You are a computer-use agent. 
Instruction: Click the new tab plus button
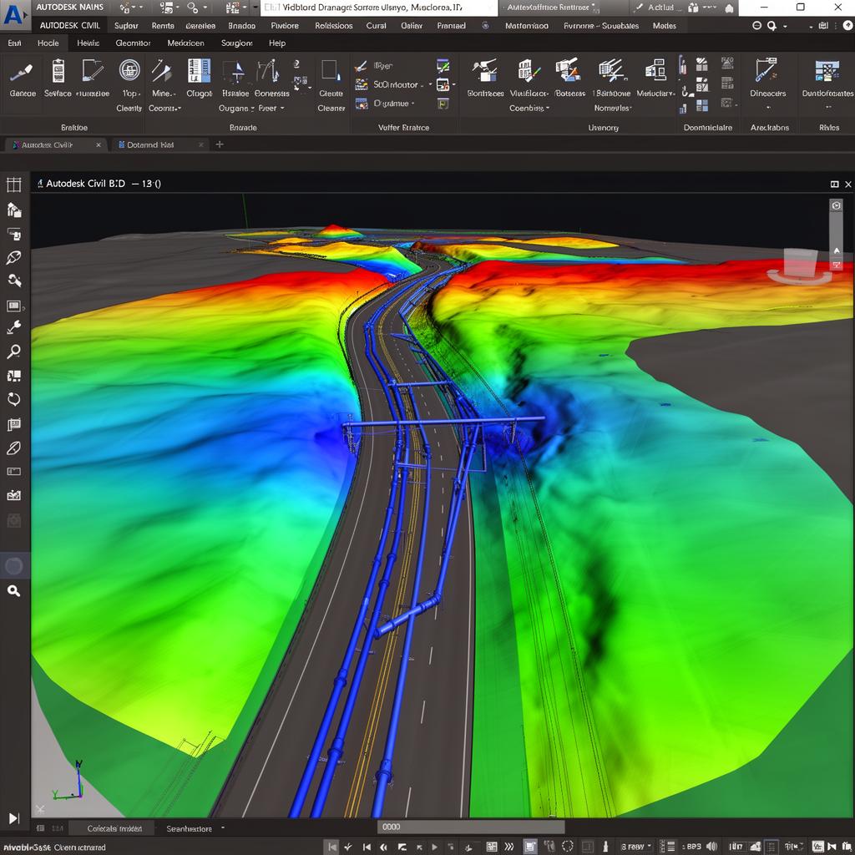point(220,144)
